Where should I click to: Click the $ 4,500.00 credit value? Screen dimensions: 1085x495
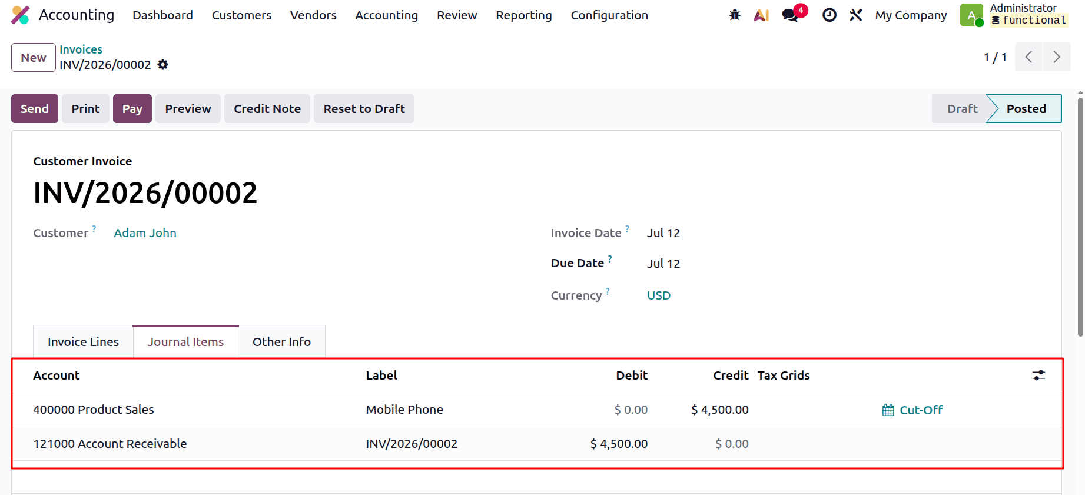tap(720, 410)
